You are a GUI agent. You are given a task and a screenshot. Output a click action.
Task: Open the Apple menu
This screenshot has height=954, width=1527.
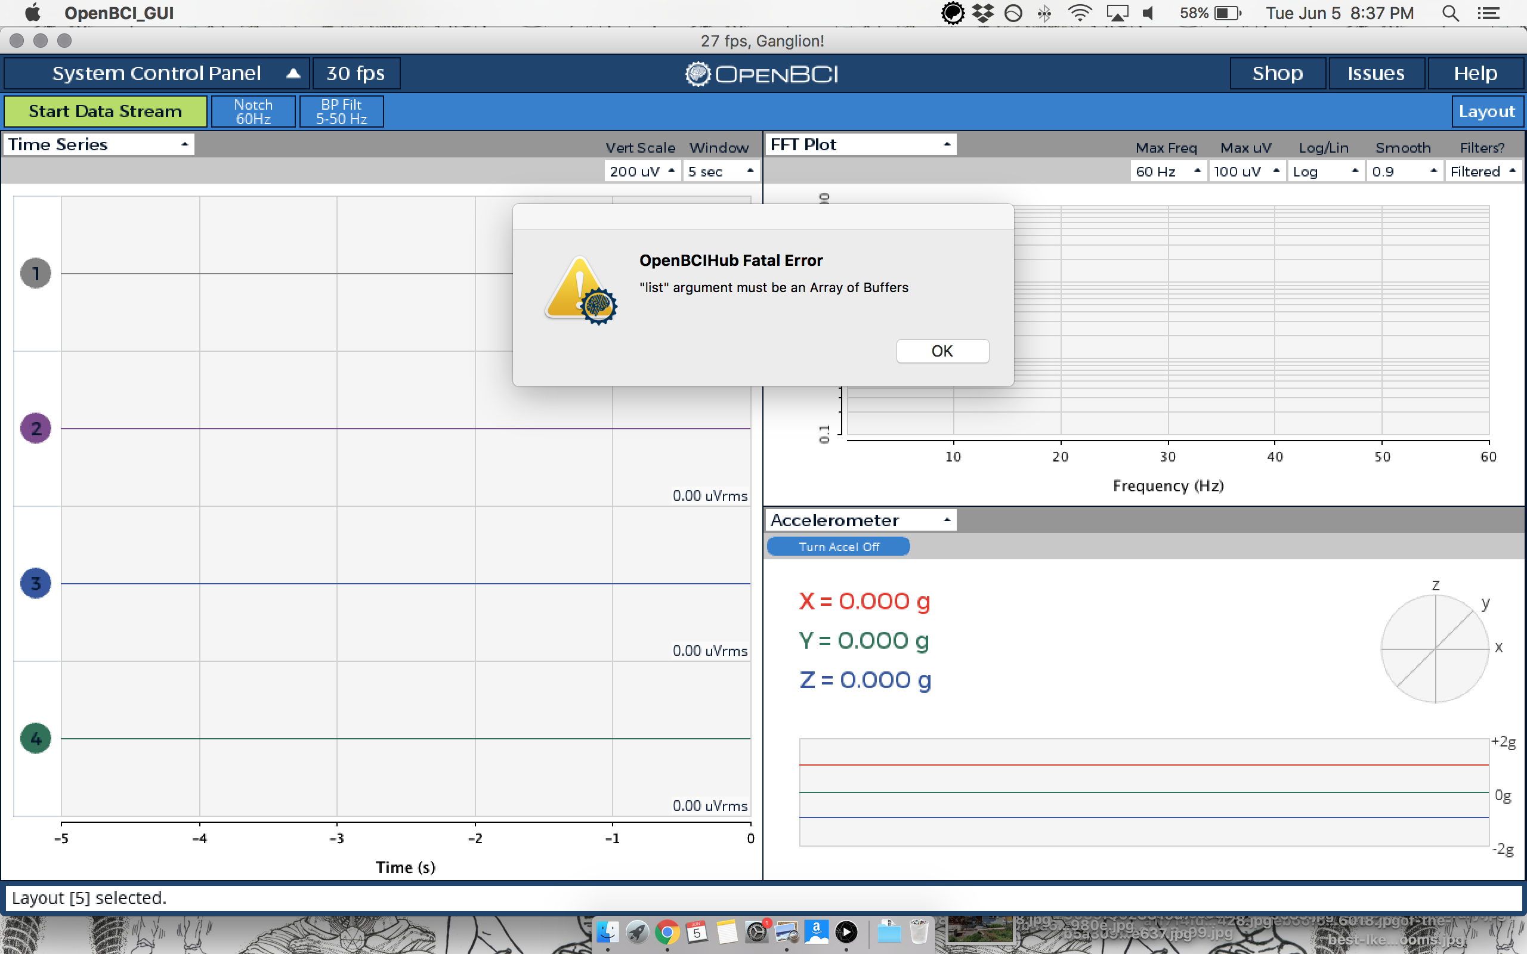[32, 13]
